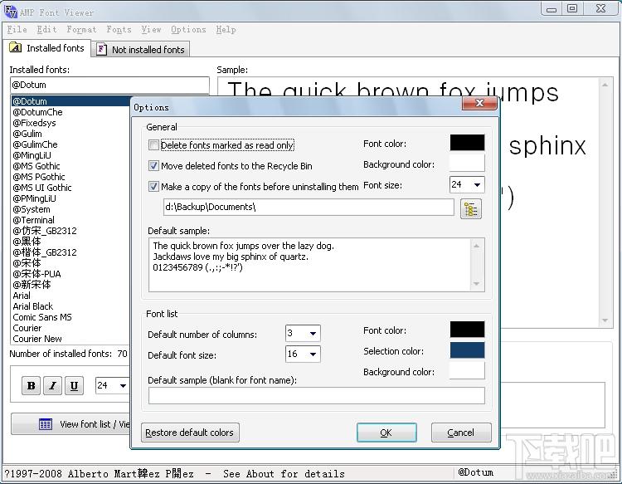Viewport: 622px width, 484px height.
Task: Pick General Font color black swatch
Action: tap(467, 143)
